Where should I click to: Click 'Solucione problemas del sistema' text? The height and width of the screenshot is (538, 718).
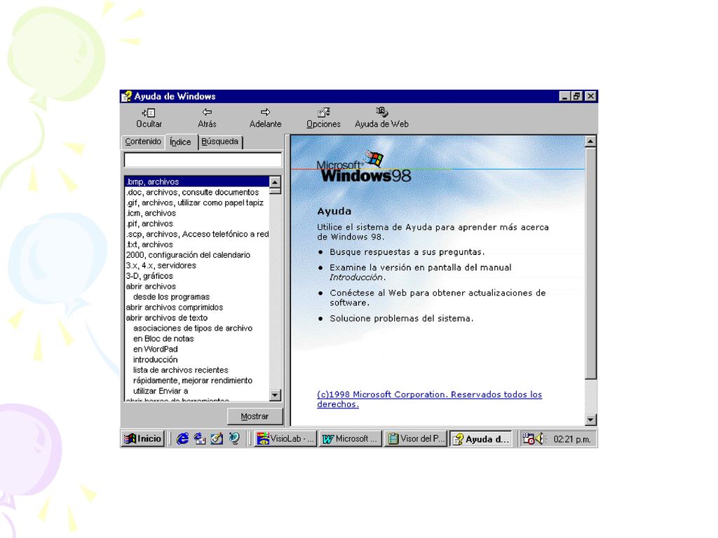pos(402,319)
